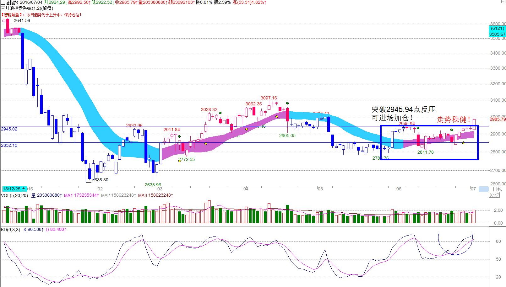Image resolution: width=506 pixels, height=287 pixels.
Task: Open the (解盘) analysis link
Action: pyautogui.click(x=48, y=8)
